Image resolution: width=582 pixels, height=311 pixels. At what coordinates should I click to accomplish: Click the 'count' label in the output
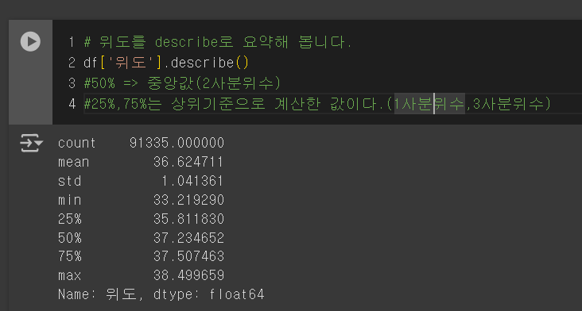click(77, 143)
